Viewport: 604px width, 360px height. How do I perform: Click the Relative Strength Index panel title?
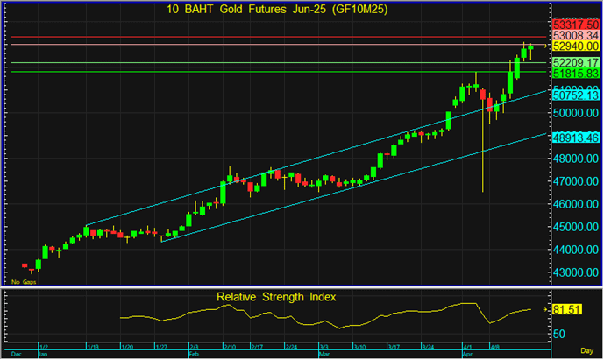pos(276,297)
